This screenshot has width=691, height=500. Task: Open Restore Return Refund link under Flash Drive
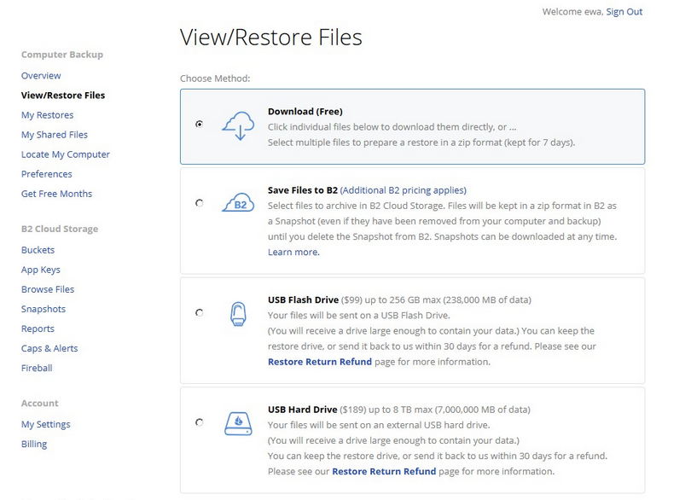point(320,362)
